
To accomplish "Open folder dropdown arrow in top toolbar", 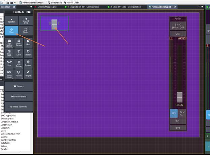I will [x=15, y=3].
